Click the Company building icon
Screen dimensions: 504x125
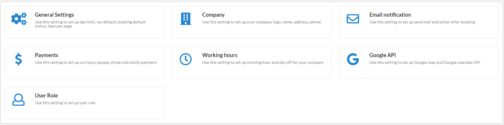click(x=186, y=19)
